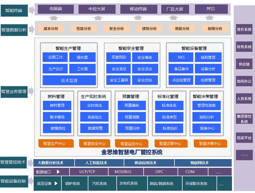Viewport: 255px width, 193px height.
Task: Click the 安全奖惩 module
Action: coord(119,69)
